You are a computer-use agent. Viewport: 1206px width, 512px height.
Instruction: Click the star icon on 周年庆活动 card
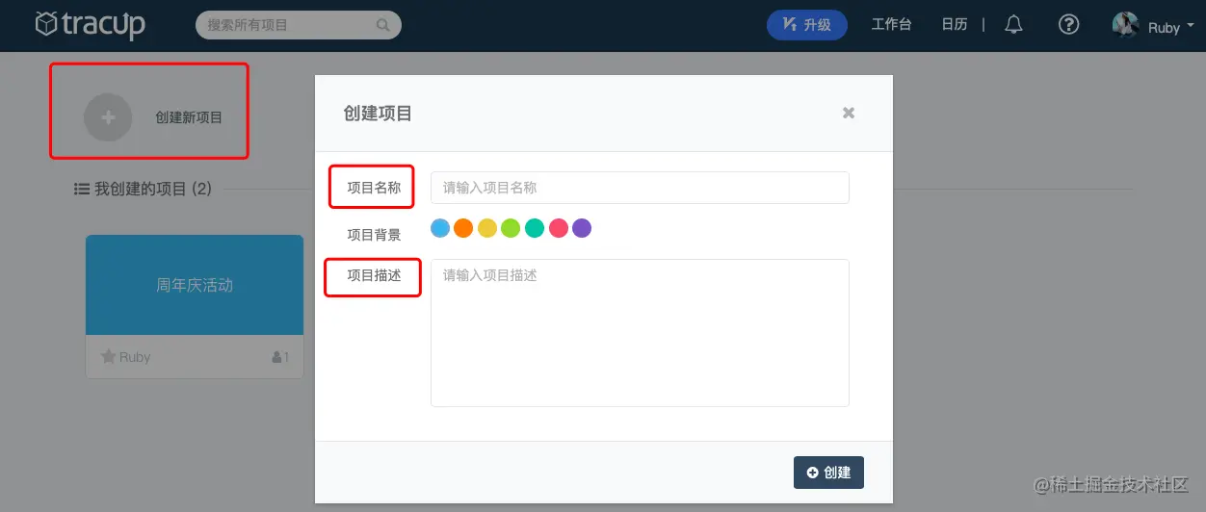pos(108,357)
